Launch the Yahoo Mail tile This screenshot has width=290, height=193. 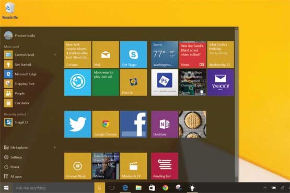coord(221,82)
